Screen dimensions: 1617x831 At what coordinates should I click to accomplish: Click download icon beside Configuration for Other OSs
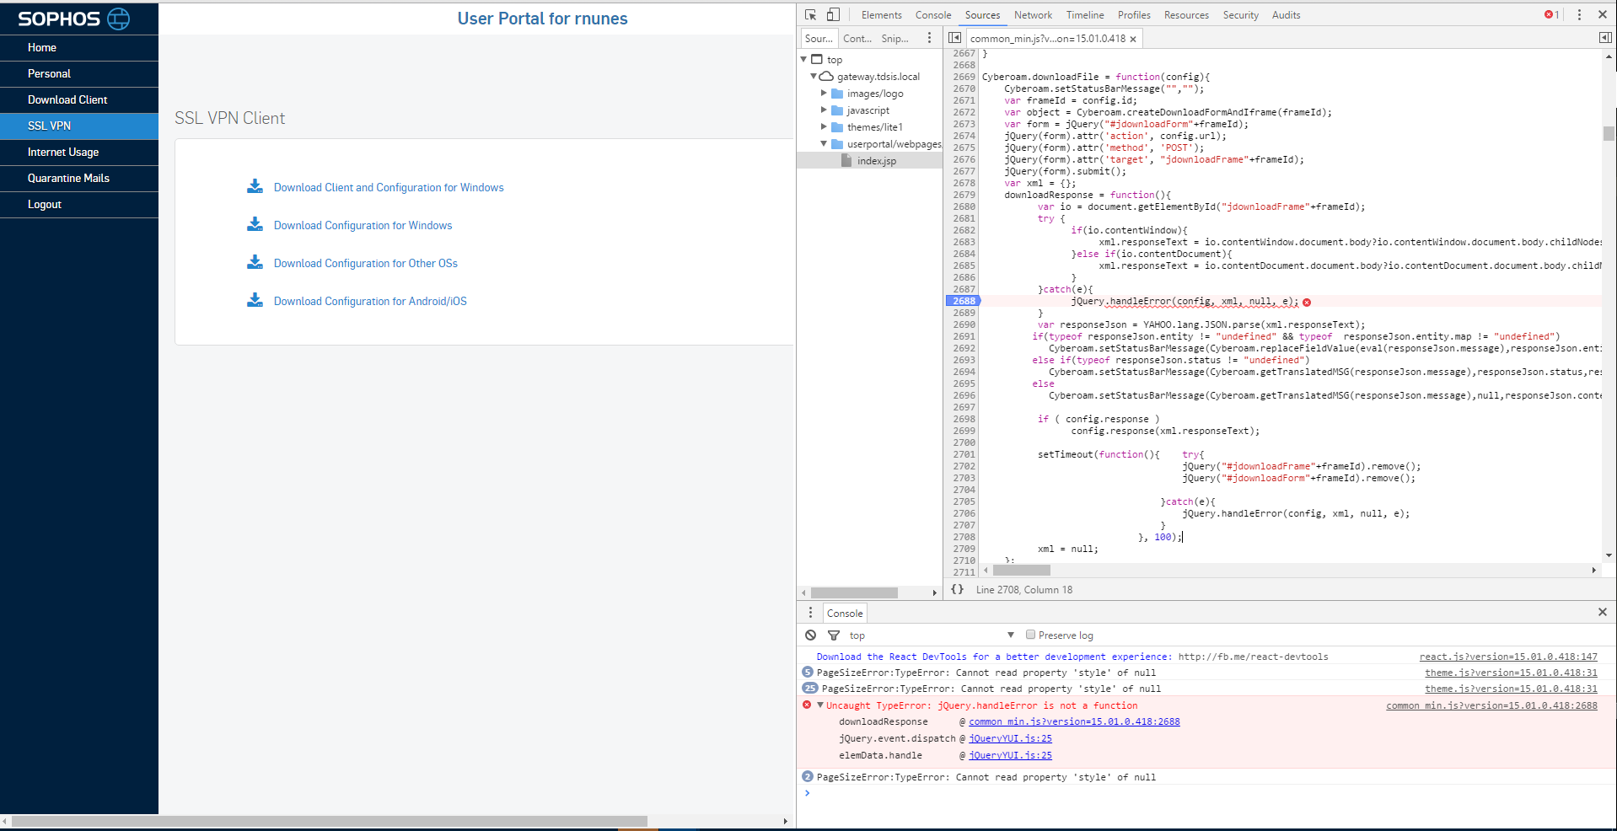click(x=255, y=262)
